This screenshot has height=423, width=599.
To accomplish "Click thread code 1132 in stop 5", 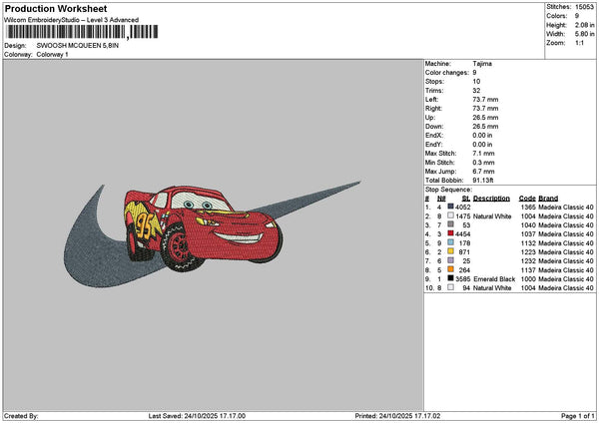I will click(528, 243).
